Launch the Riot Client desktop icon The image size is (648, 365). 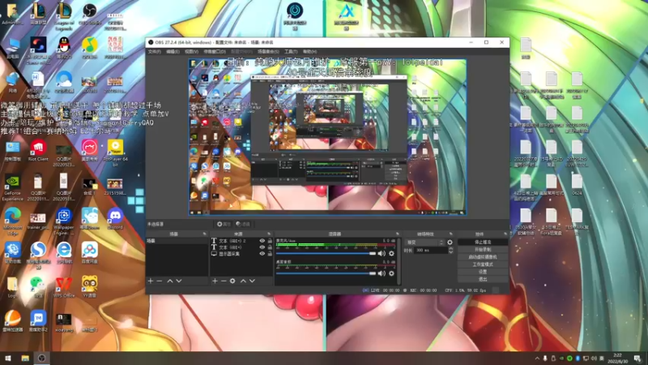click(38, 151)
